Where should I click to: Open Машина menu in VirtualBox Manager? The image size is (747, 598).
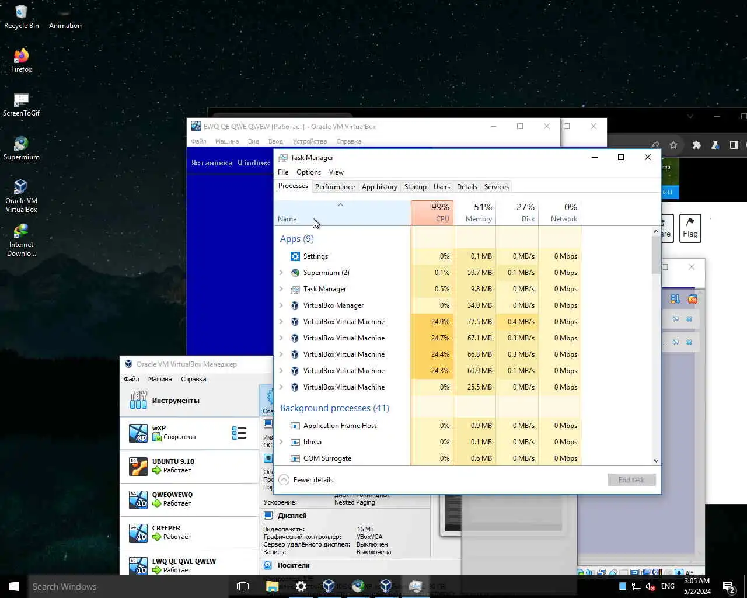pos(160,379)
